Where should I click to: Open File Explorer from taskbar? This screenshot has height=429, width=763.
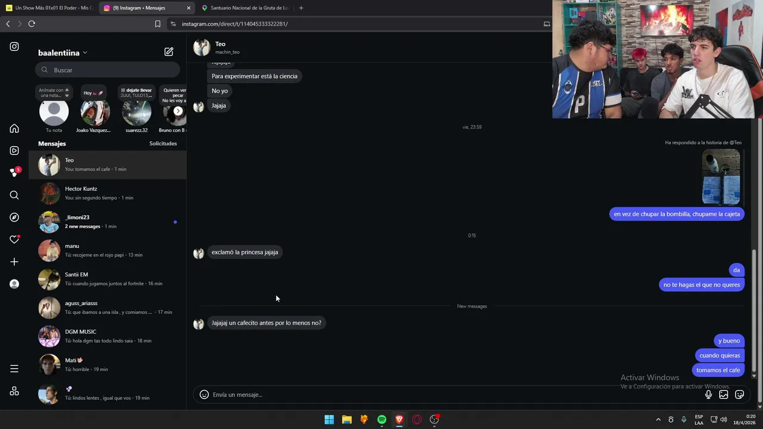coord(346,419)
